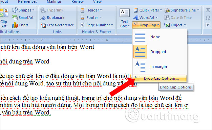Expand the Header dropdown arrow
The image size is (212, 130).
[101, 10]
